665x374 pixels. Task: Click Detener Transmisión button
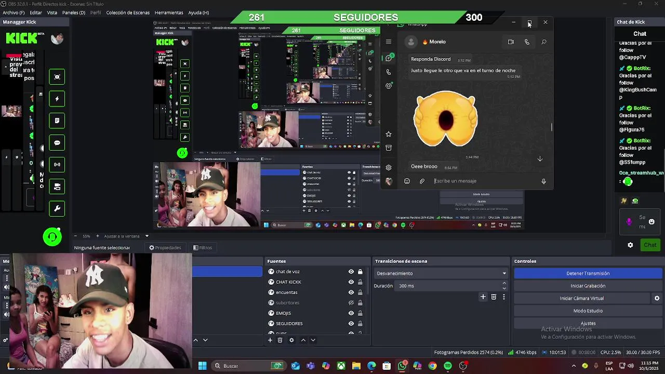coord(588,273)
